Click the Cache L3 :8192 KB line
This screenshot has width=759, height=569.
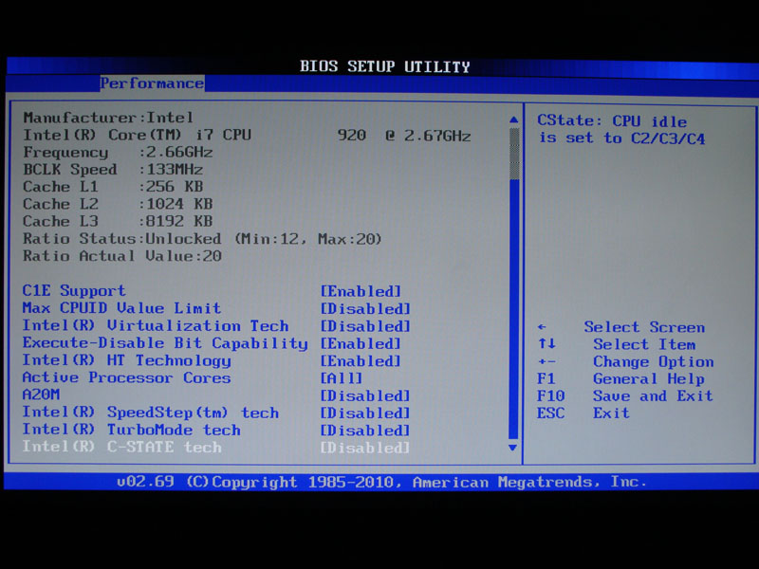point(118,221)
